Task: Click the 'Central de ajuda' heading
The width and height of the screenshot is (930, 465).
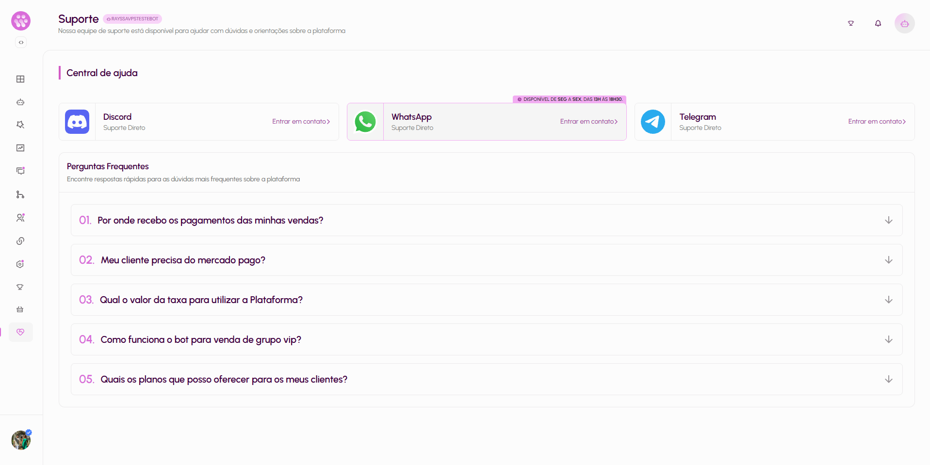Action: coord(102,73)
